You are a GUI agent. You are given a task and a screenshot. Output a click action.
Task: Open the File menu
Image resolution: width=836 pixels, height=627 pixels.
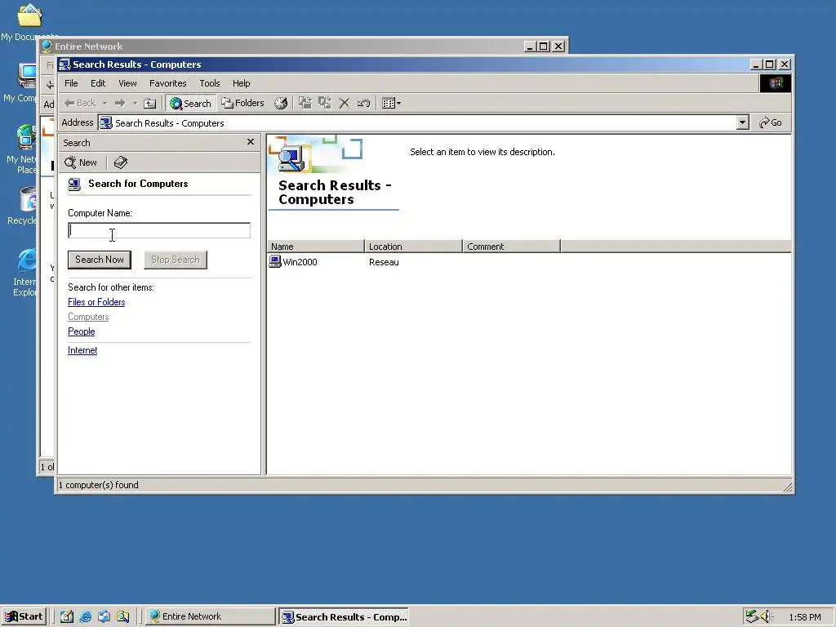pos(71,83)
